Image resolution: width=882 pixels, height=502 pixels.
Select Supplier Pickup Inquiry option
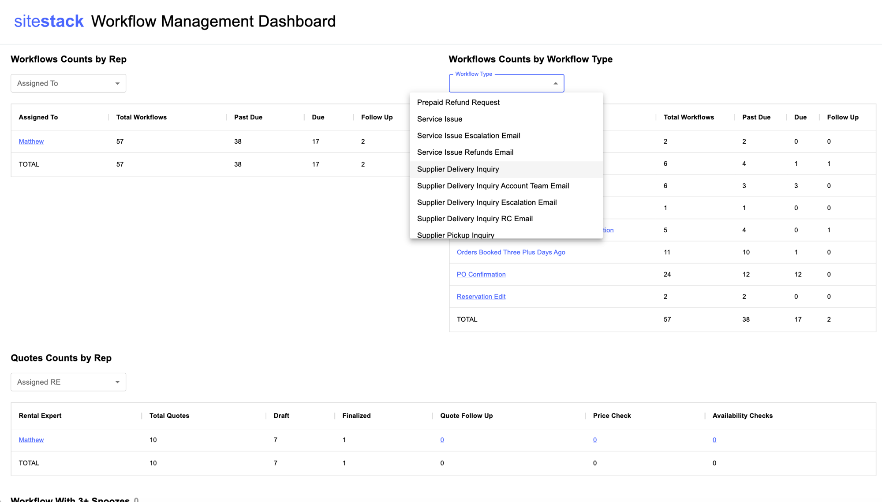[455, 235]
